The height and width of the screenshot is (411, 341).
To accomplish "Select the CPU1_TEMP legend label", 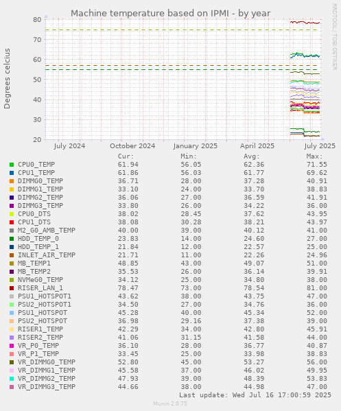I will pyautogui.click(x=36, y=173).
